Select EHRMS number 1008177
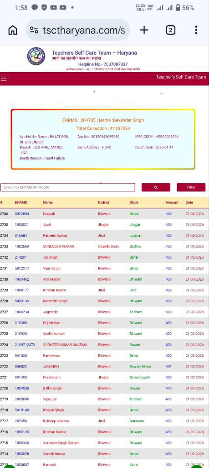 coord(22,290)
